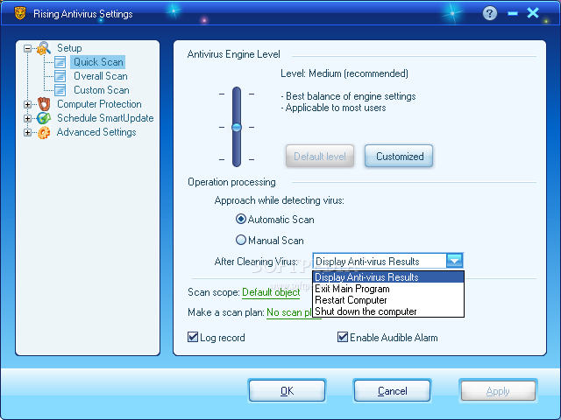Choose Restart Computer option

pos(388,300)
